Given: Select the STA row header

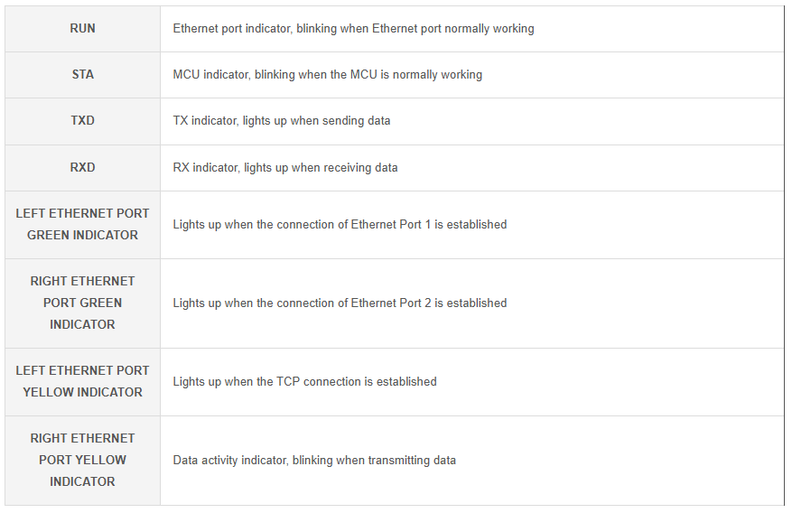Looking at the screenshot, I should pos(82,75).
